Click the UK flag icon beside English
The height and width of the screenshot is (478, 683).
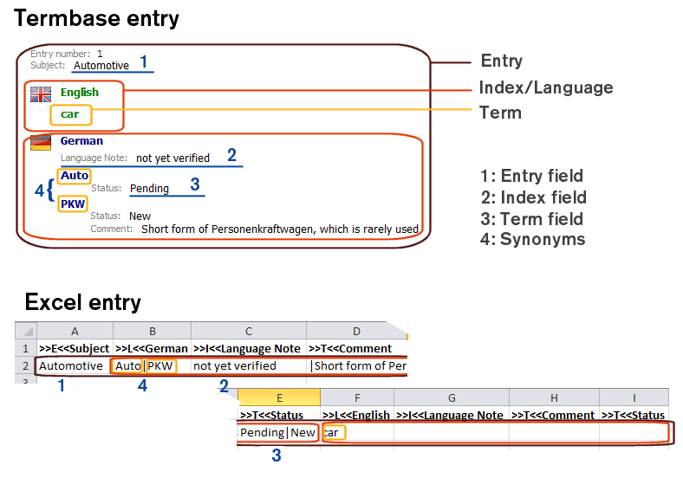click(41, 94)
